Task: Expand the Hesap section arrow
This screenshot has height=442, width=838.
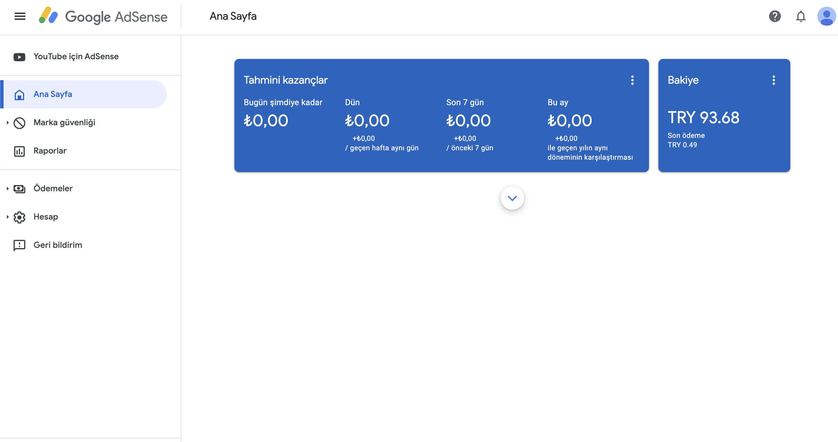Action: pos(7,217)
